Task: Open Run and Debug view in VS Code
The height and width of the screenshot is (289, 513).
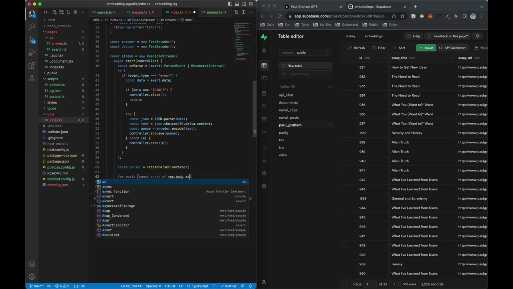Action: click(32, 53)
